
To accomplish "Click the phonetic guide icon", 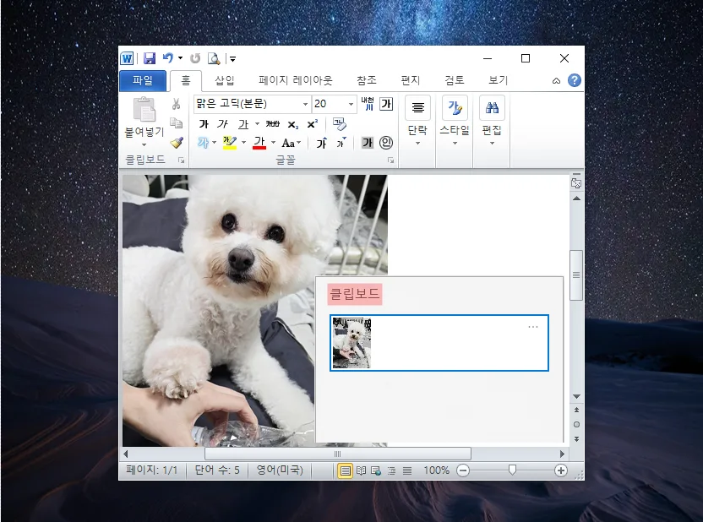I will pyautogui.click(x=368, y=104).
